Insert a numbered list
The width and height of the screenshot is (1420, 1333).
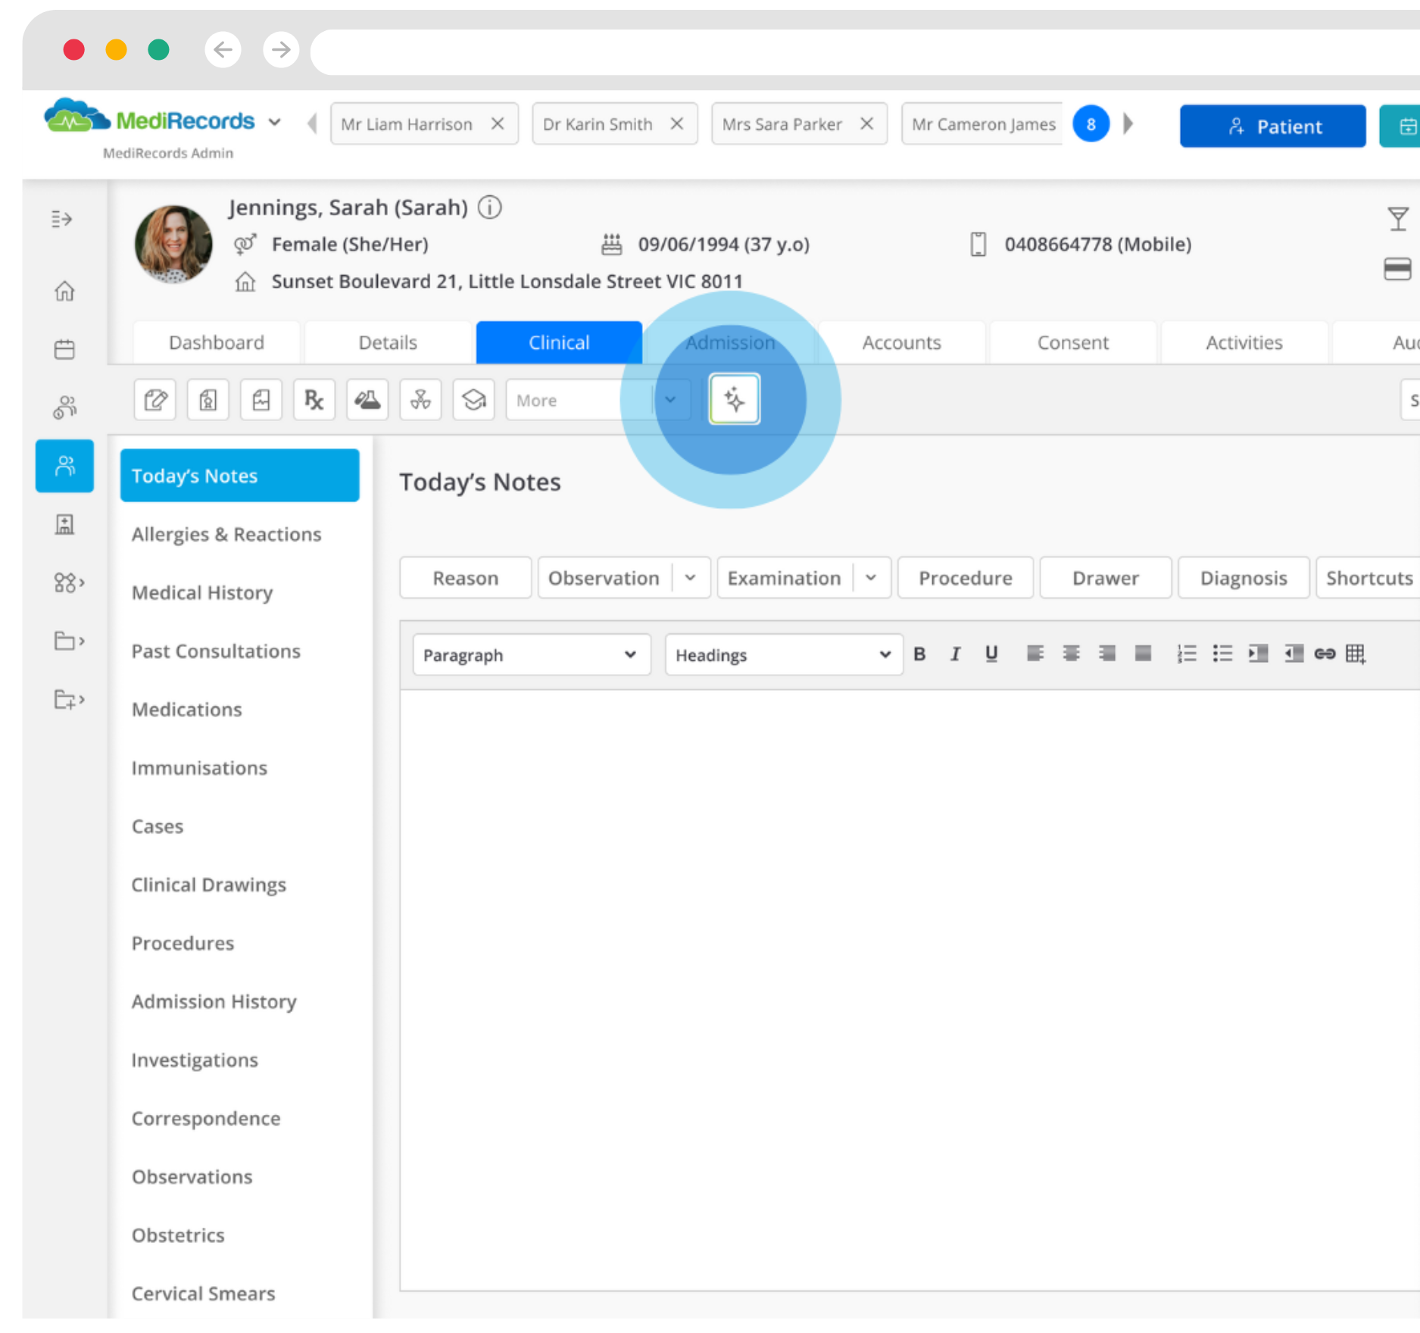click(x=1186, y=654)
